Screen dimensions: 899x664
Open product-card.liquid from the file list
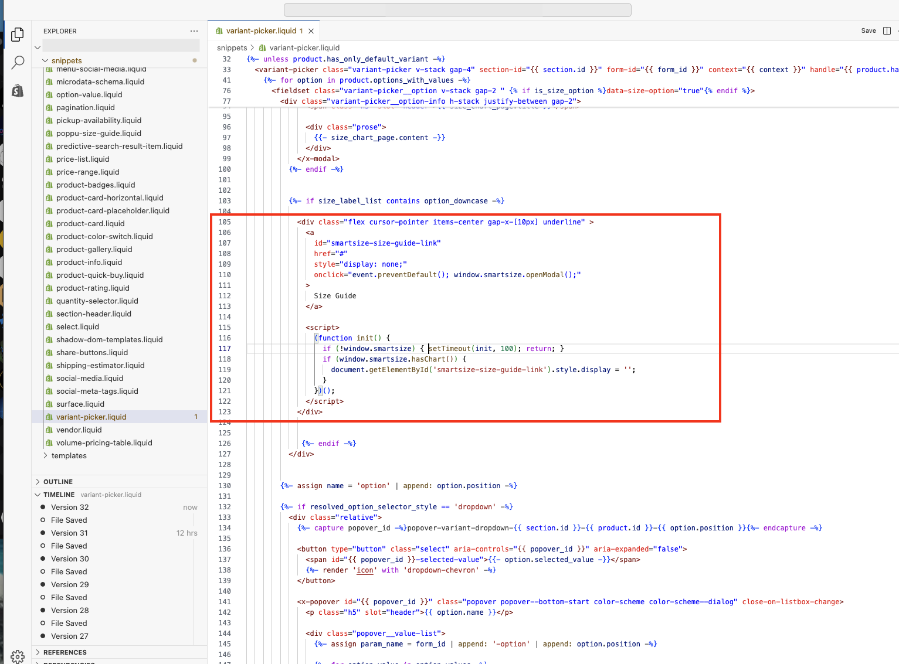tap(90, 224)
